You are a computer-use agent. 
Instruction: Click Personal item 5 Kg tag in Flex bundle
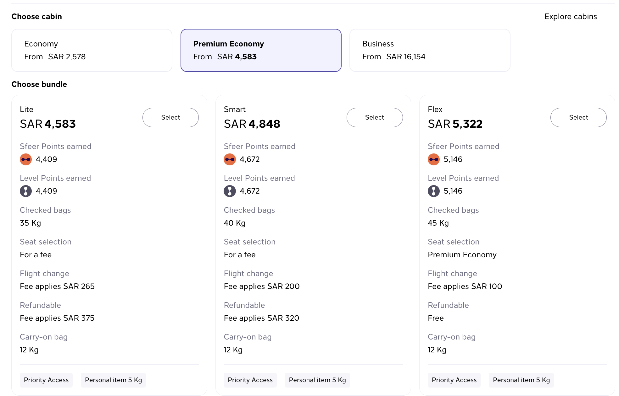(x=521, y=380)
